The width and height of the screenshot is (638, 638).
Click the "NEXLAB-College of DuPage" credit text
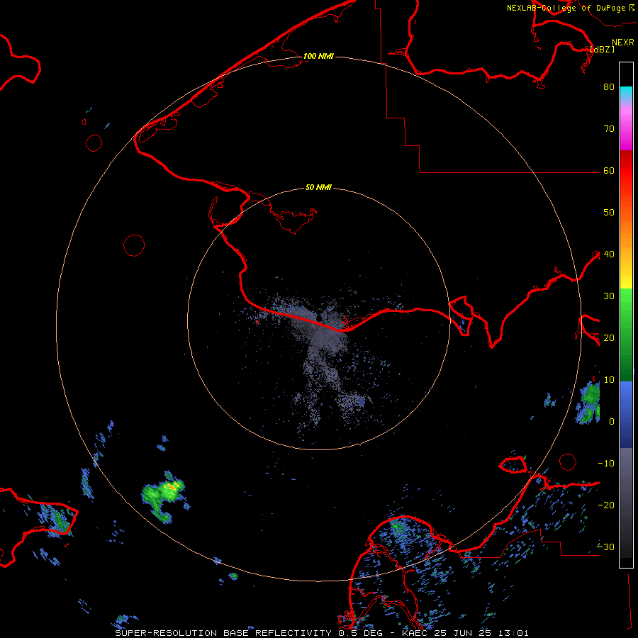coord(566,8)
